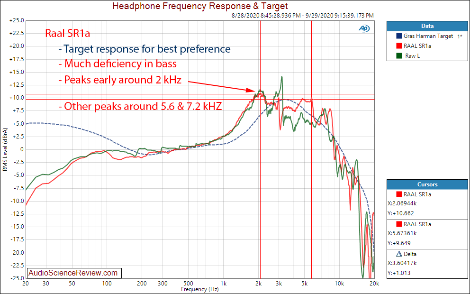
Task: Click delta value "X:3.60417k"
Action: tap(402, 263)
